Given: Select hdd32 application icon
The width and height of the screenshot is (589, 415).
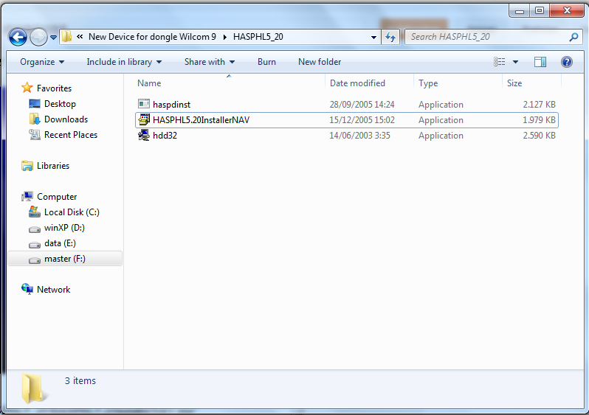Looking at the screenshot, I should 144,135.
